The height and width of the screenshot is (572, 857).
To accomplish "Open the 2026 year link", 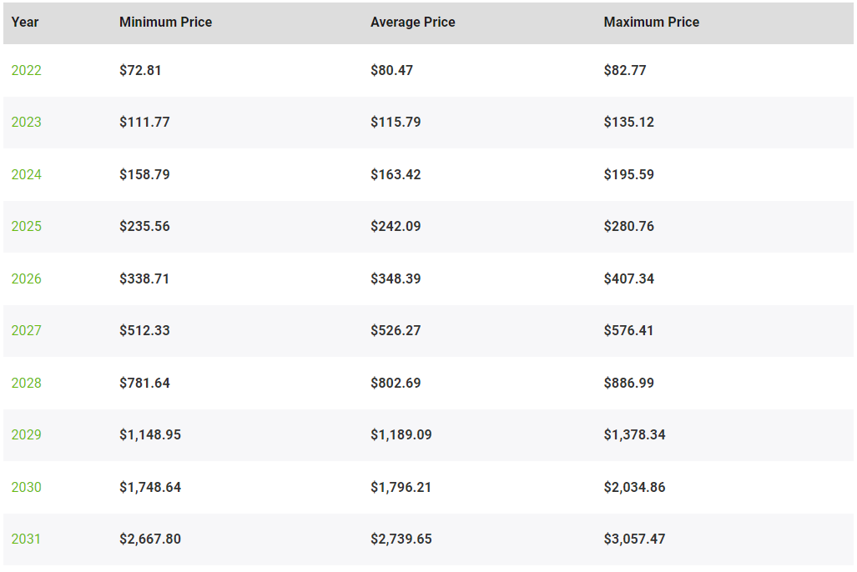I will tap(26, 278).
